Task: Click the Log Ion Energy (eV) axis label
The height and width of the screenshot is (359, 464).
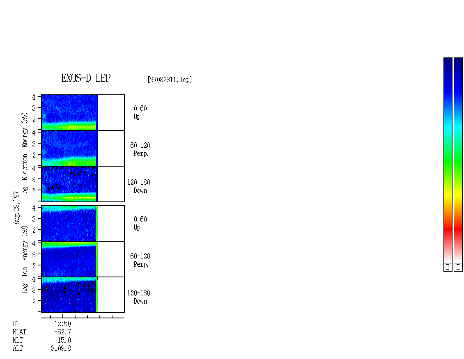Action: click(x=25, y=259)
